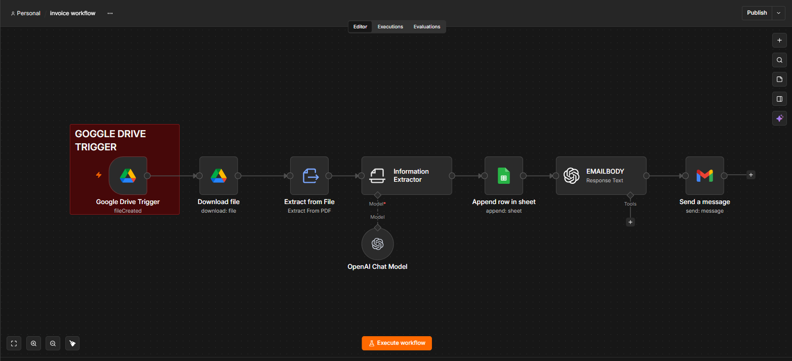
Task: Zoom out on the canvas
Action: tap(53, 343)
